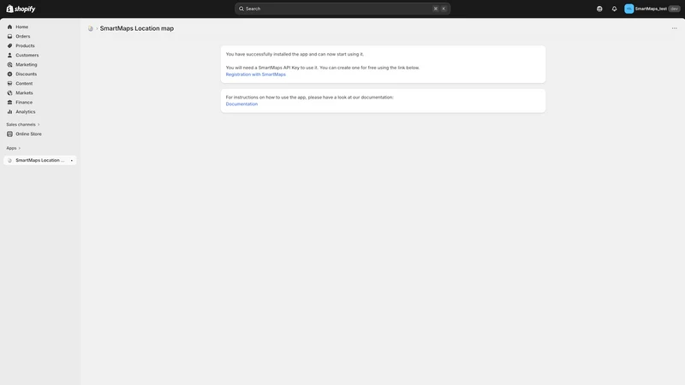
Task: Click the Finance bank icon
Action: (9, 102)
